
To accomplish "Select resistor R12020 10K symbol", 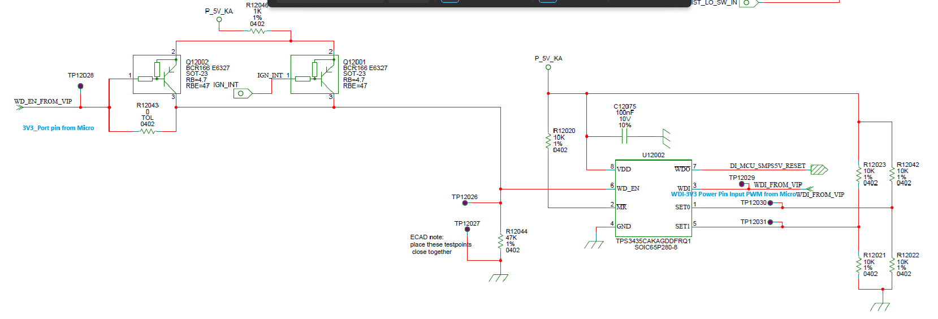I will pyautogui.click(x=548, y=141).
